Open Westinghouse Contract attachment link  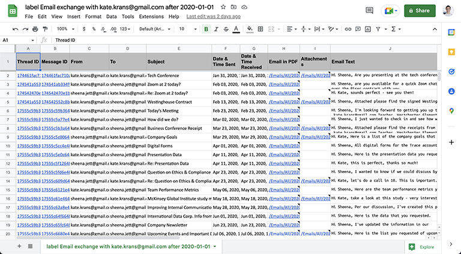pos(316,102)
